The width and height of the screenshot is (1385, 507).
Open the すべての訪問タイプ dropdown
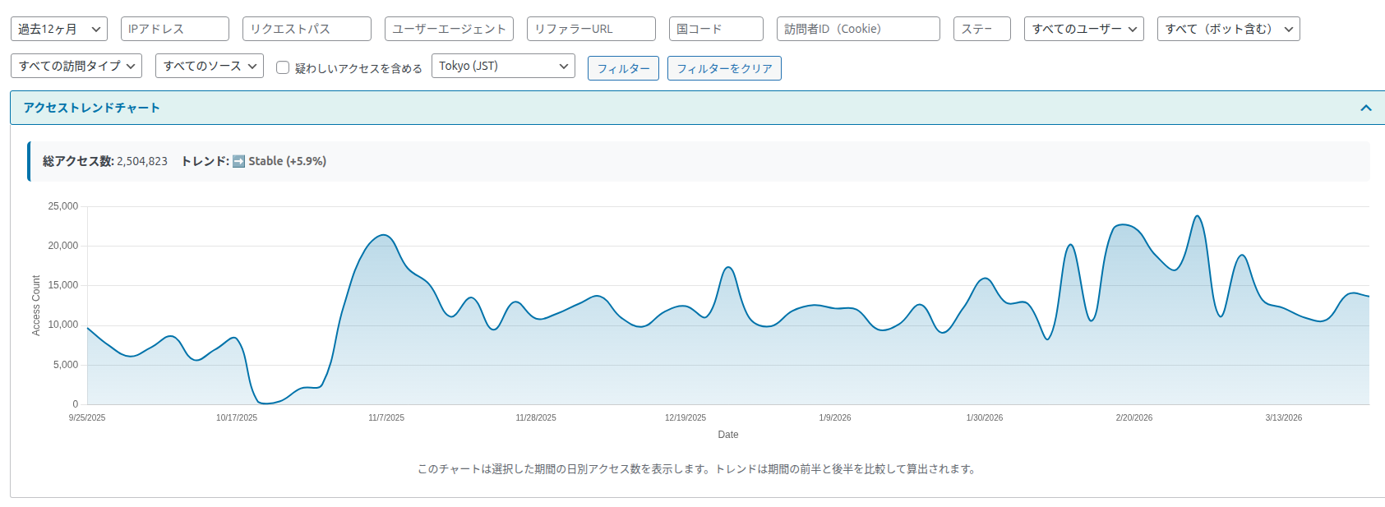(76, 66)
